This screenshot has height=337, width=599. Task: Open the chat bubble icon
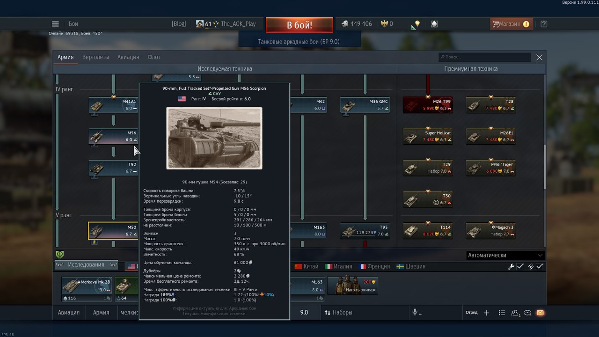click(527, 313)
